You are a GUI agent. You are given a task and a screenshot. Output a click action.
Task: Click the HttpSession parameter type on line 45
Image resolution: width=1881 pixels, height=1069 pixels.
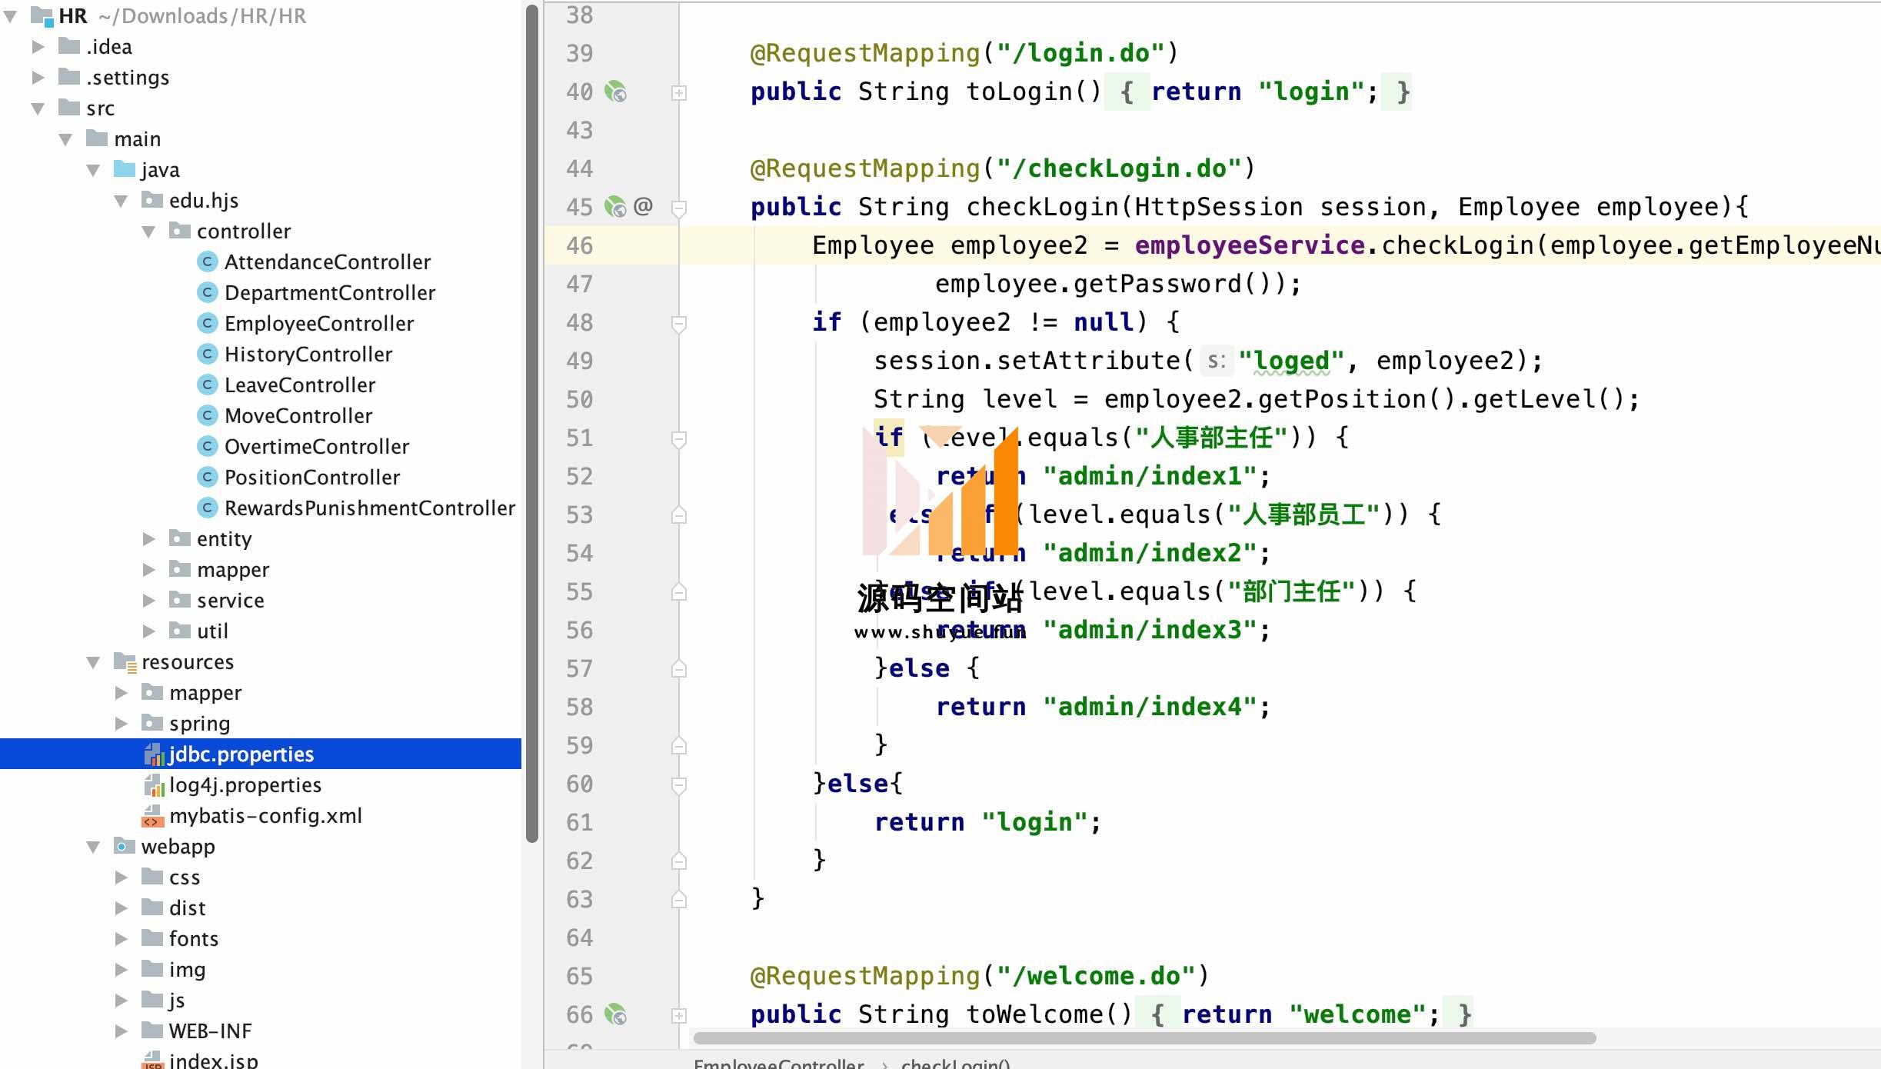[1219, 207]
